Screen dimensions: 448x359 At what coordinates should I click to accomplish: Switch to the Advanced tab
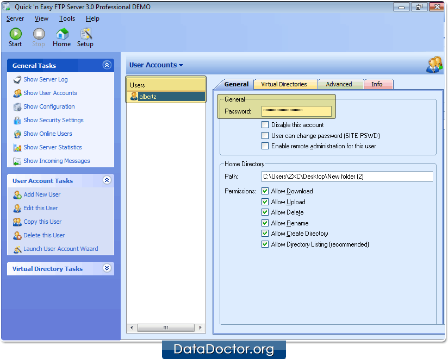pyautogui.click(x=339, y=85)
